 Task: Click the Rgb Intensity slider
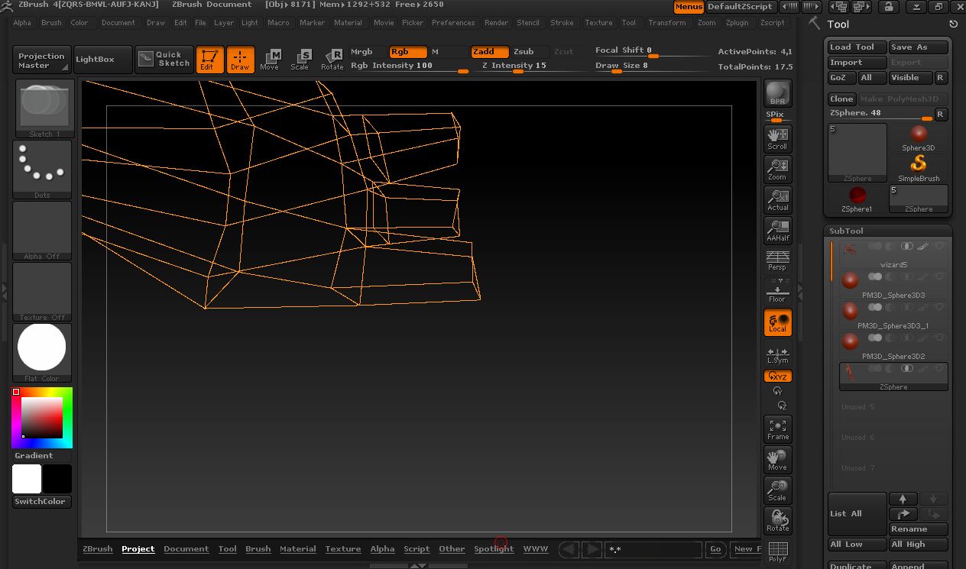click(x=409, y=66)
